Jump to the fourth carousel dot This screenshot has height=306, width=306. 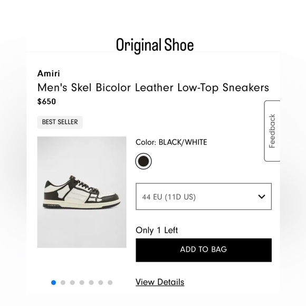point(82,283)
